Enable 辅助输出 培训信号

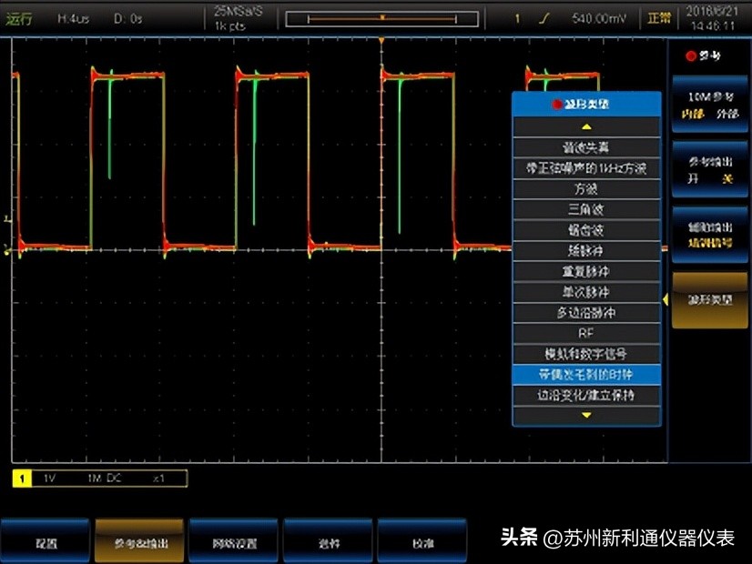click(710, 240)
